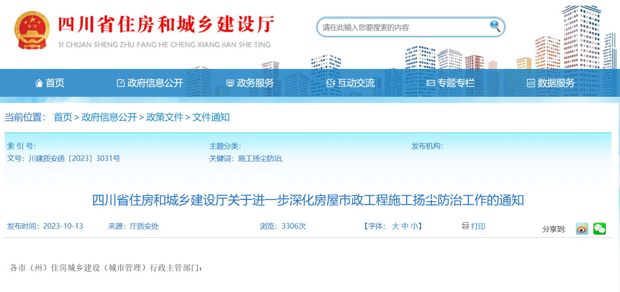Select 中 font size option
The image size is (620, 292).
click(405, 226)
